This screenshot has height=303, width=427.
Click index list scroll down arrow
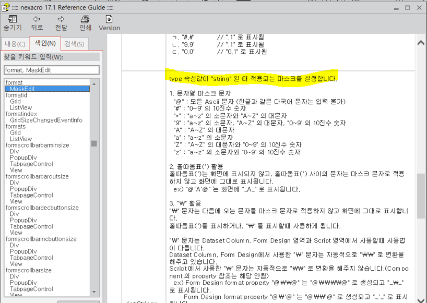pos(94,292)
